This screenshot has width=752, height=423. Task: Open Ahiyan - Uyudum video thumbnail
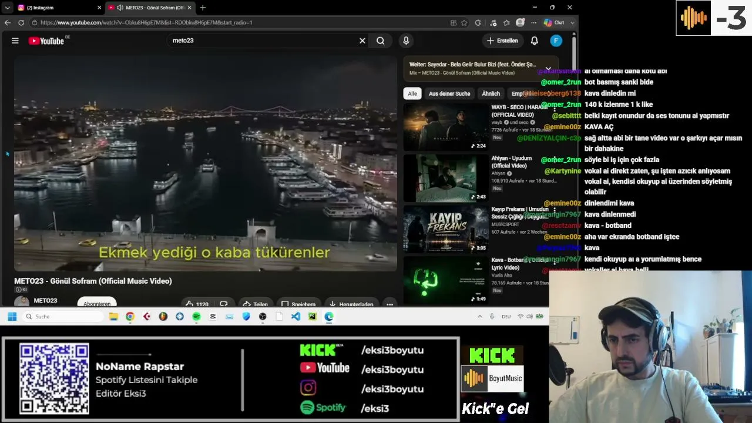pos(446,178)
